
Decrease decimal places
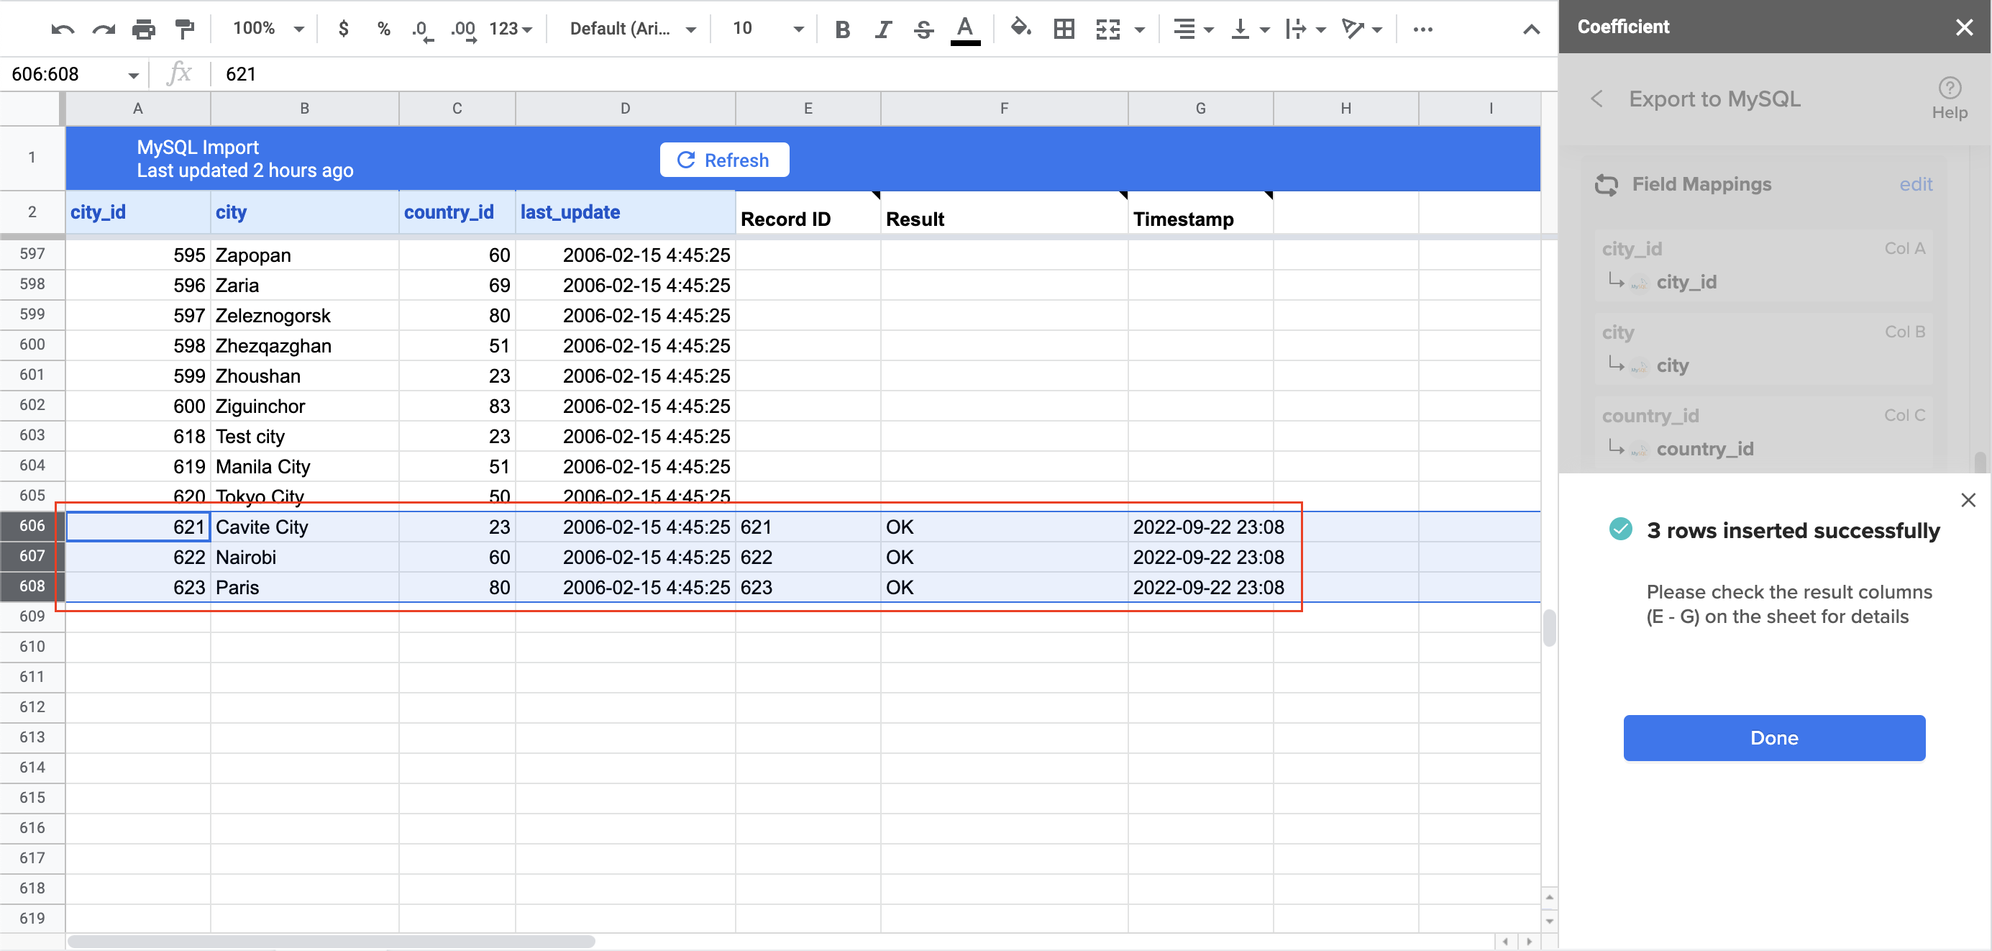(x=422, y=29)
